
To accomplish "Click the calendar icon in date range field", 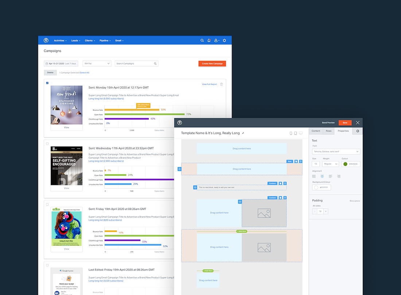I will pyautogui.click(x=47, y=63).
